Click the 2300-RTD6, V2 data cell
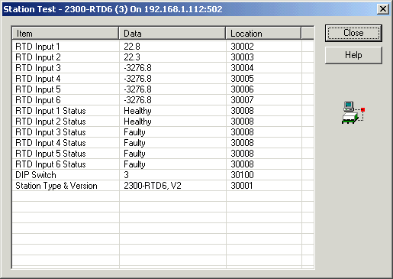The width and height of the screenshot is (393, 279). click(153, 186)
